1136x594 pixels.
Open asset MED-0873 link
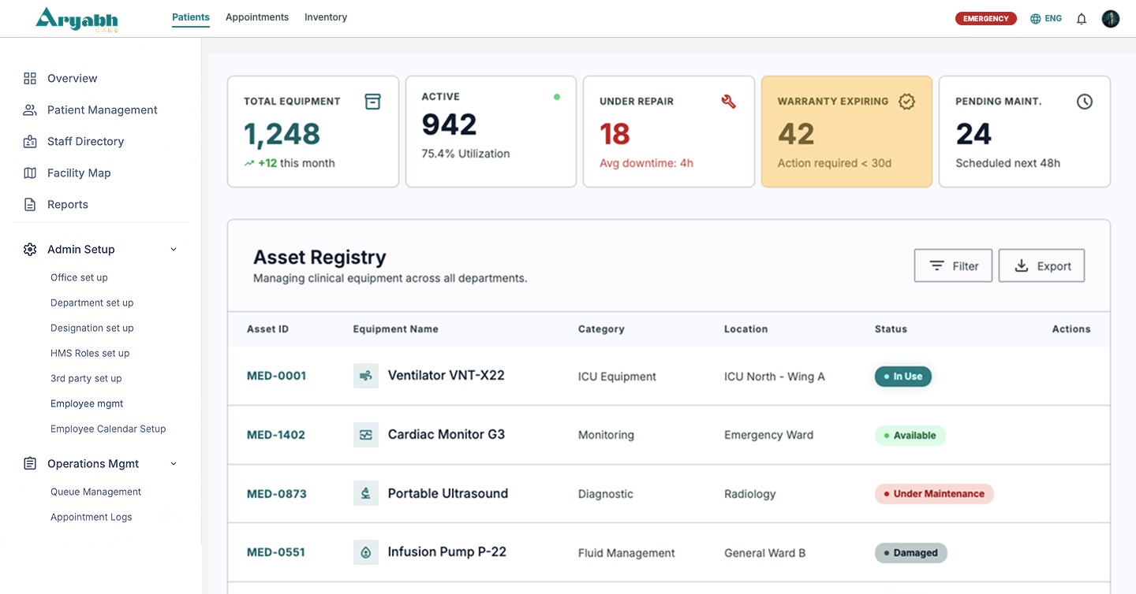coord(276,494)
